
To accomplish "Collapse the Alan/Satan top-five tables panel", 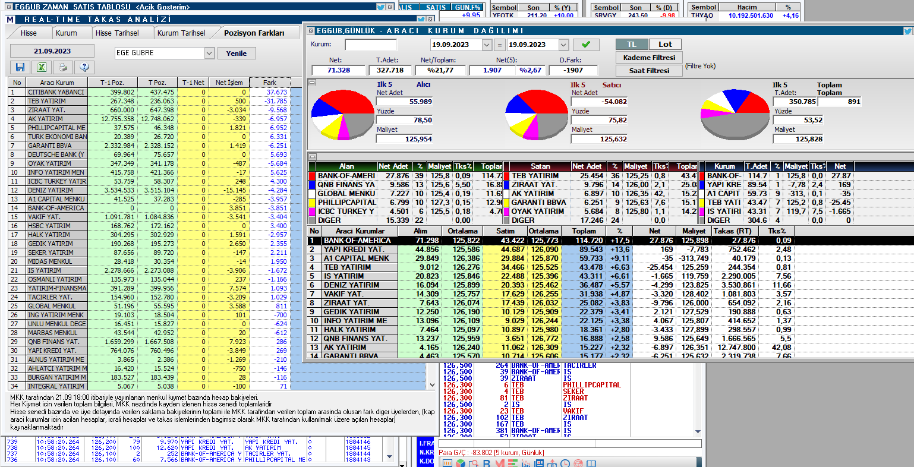I will coord(312,157).
